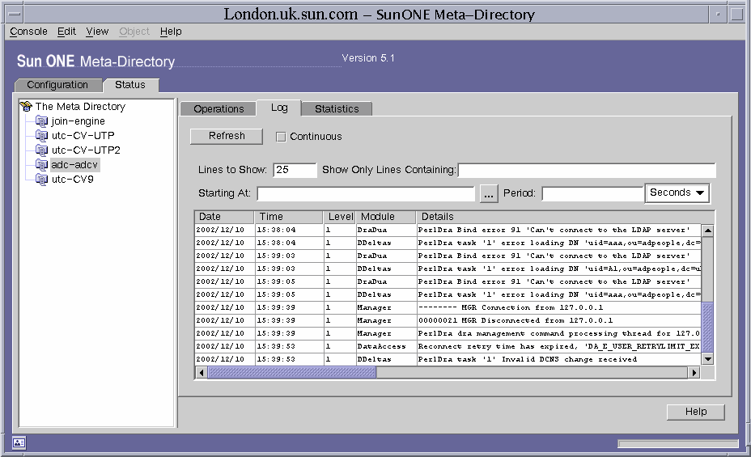Click the Refresh button
The height and width of the screenshot is (457, 751).
pos(227,136)
